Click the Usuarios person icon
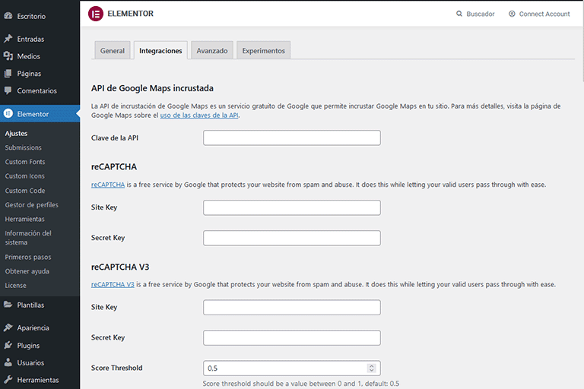This screenshot has width=584, height=389. point(8,362)
